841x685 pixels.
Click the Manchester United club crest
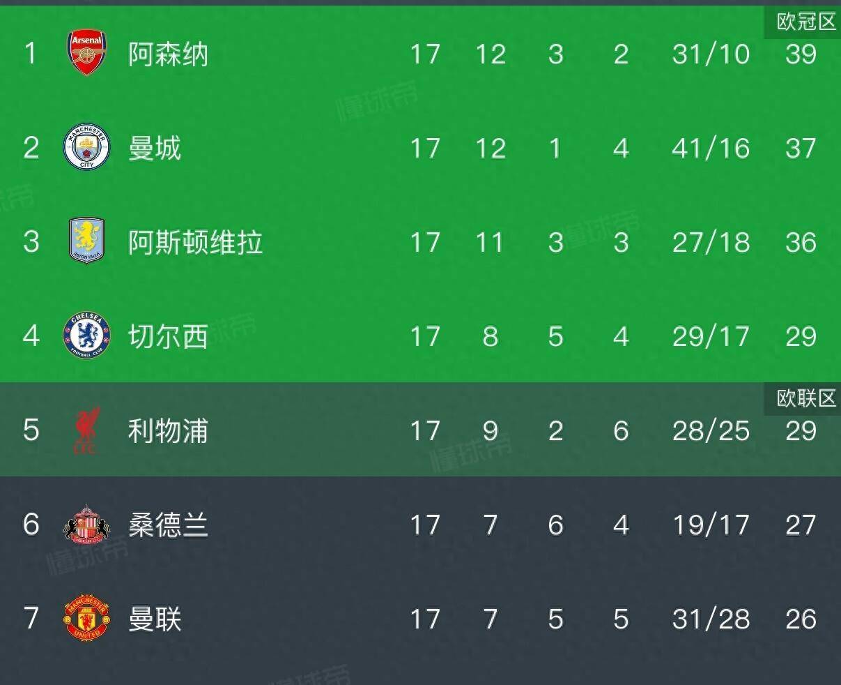(86, 618)
